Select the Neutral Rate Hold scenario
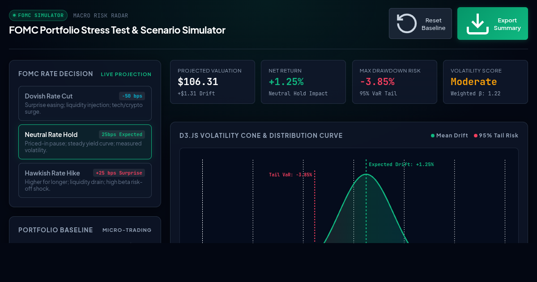 click(85, 142)
